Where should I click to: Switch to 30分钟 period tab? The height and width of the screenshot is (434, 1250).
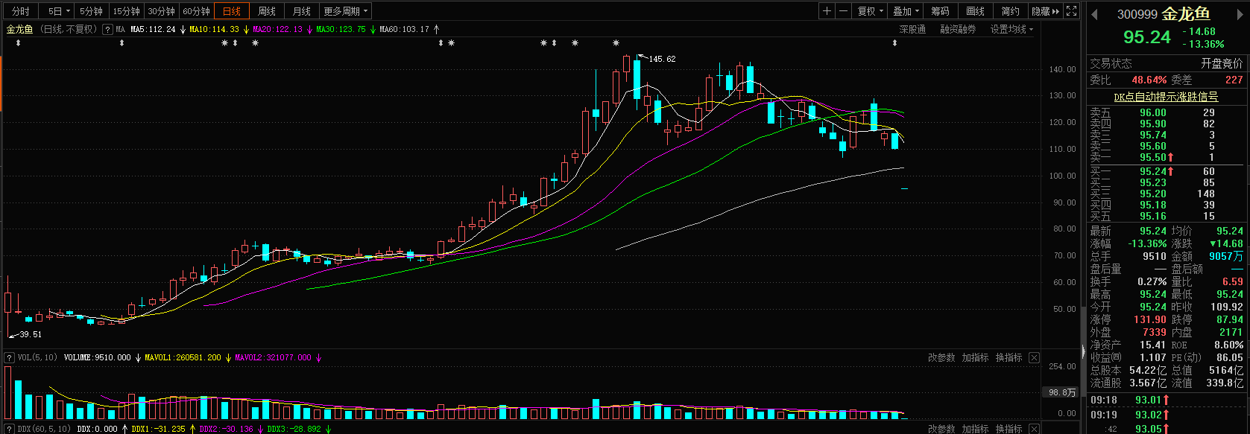click(x=161, y=11)
